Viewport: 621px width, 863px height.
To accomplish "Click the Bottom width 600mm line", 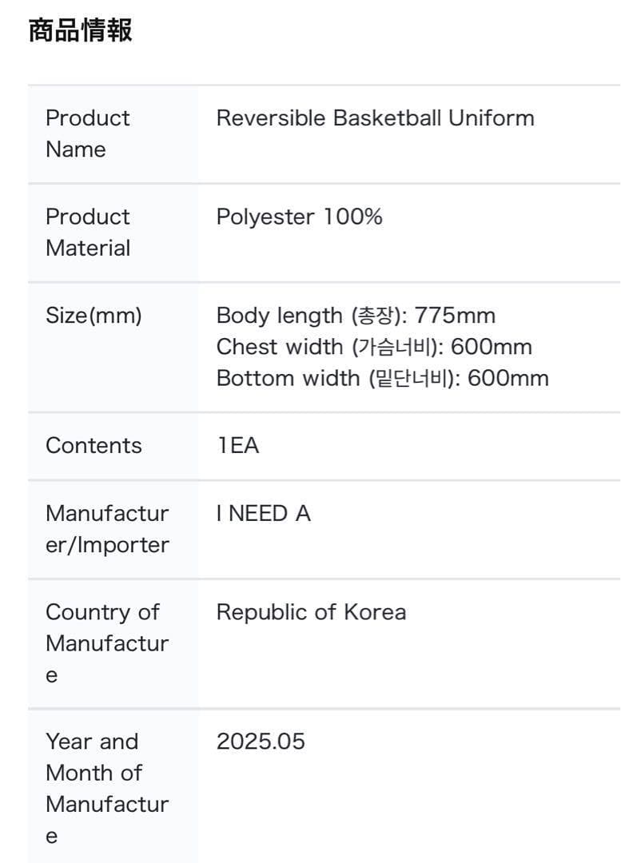I will (x=382, y=378).
